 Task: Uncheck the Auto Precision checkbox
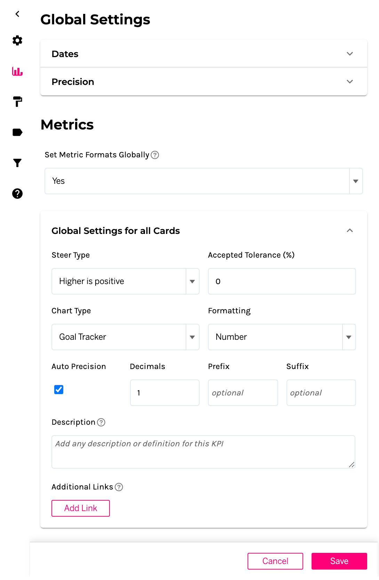point(59,390)
